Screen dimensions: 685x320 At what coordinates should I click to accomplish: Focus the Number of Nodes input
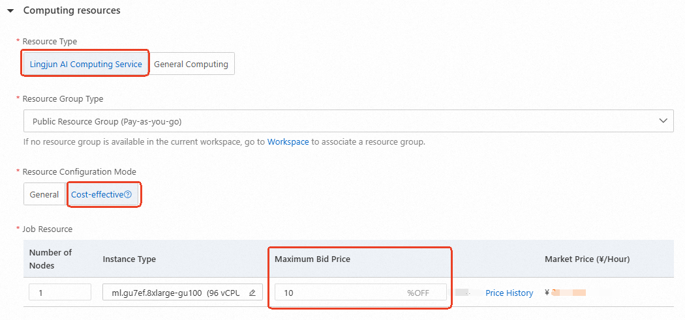[59, 293]
